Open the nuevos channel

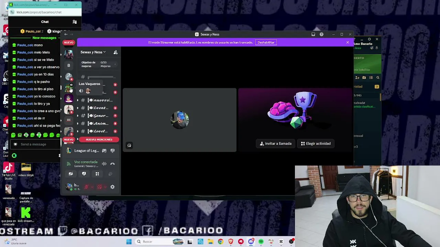click(x=99, y=100)
